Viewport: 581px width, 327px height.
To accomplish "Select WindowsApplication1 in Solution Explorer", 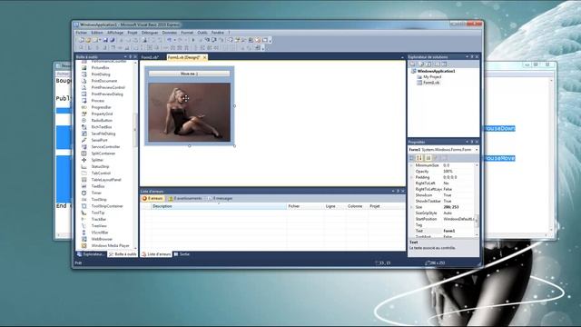I will pos(436,71).
